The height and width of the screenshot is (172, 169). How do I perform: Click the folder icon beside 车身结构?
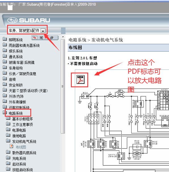(5, 67)
